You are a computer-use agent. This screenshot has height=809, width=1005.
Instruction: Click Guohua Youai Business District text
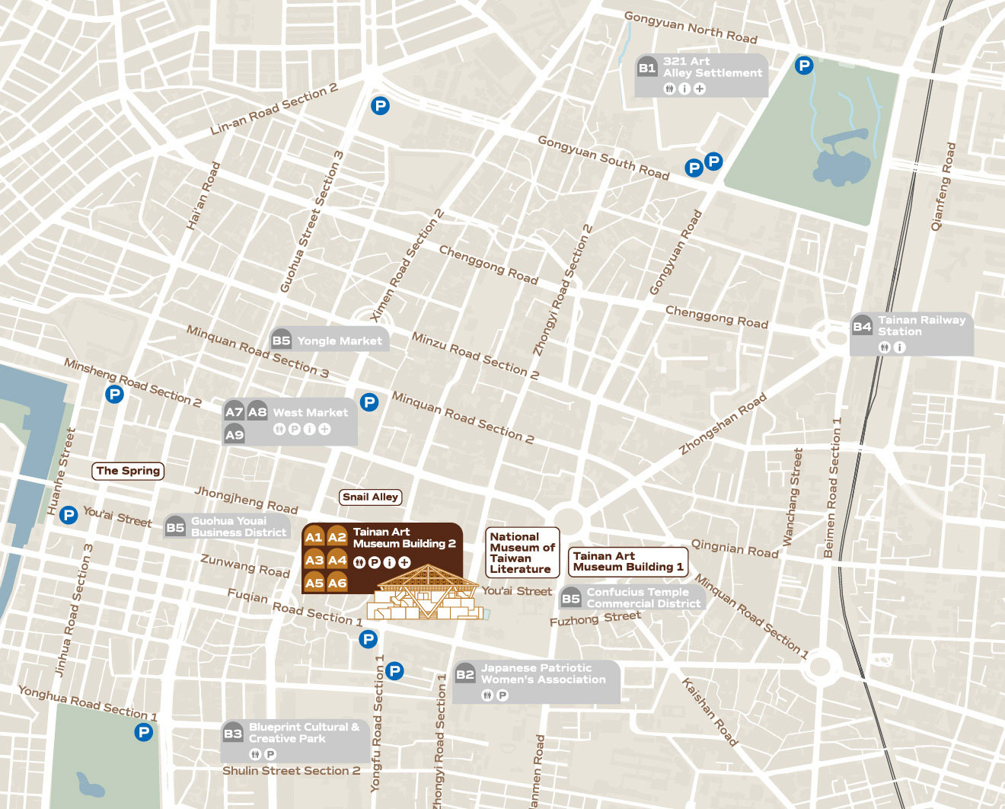tap(238, 526)
